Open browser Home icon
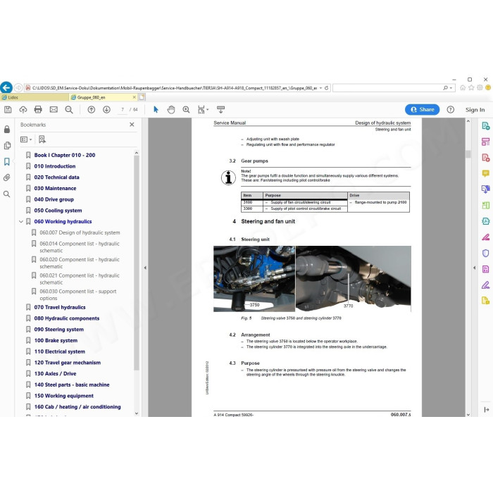493x493 pixels. pos(463,88)
